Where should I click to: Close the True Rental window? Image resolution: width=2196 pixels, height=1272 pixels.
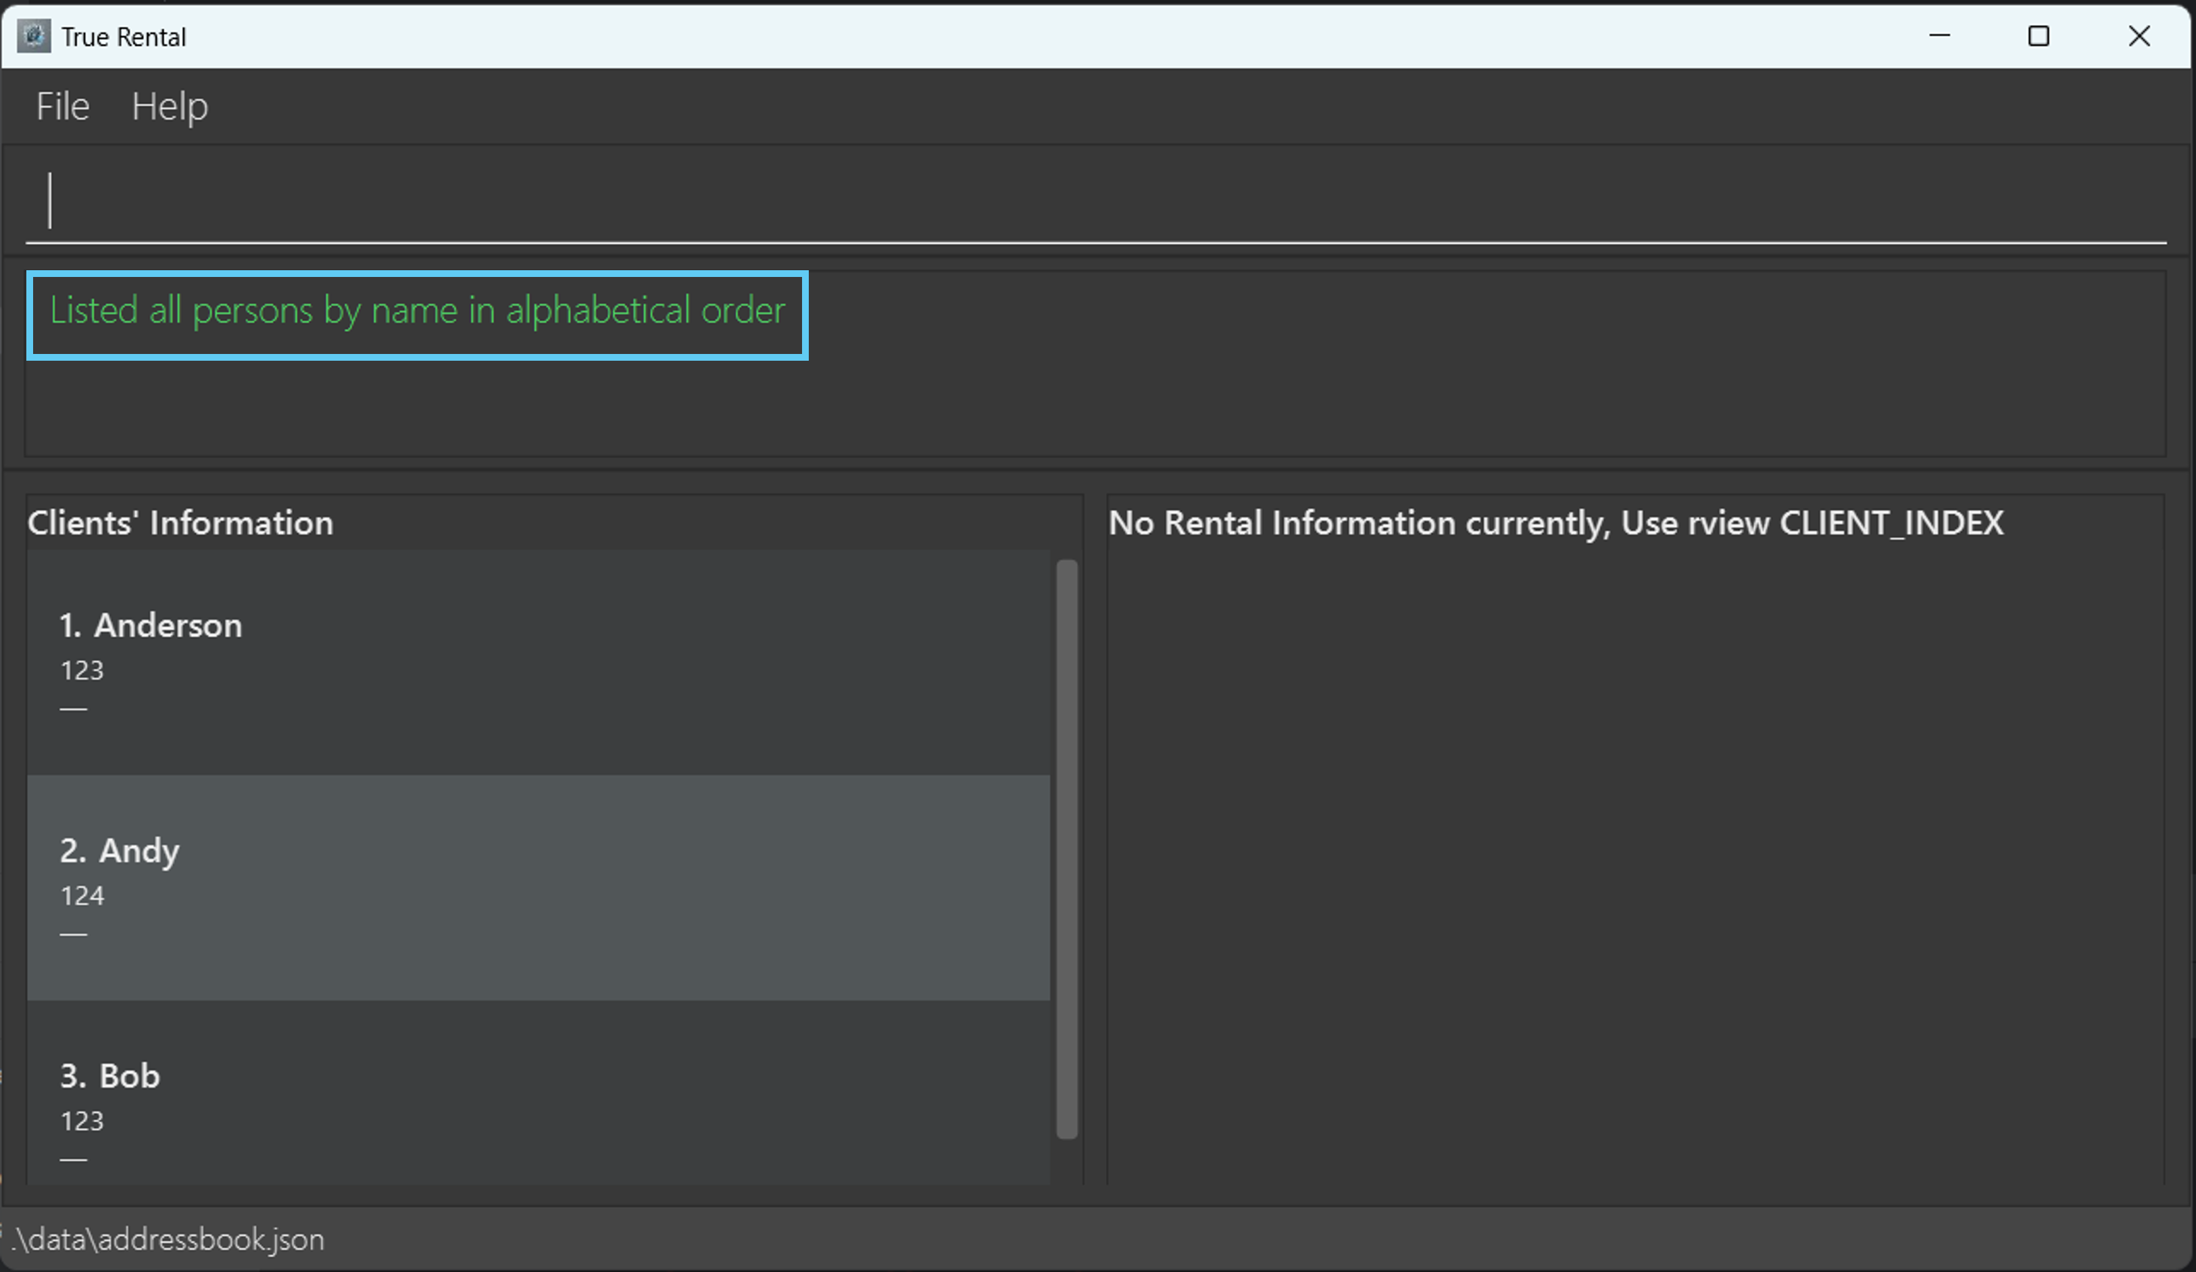pos(2139,36)
